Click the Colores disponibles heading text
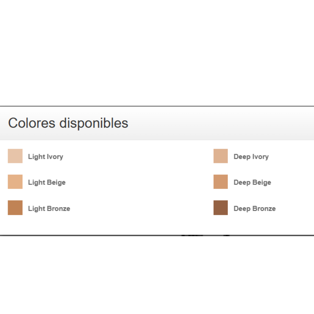Viewport: 314px width, 314px height. tap(68, 123)
